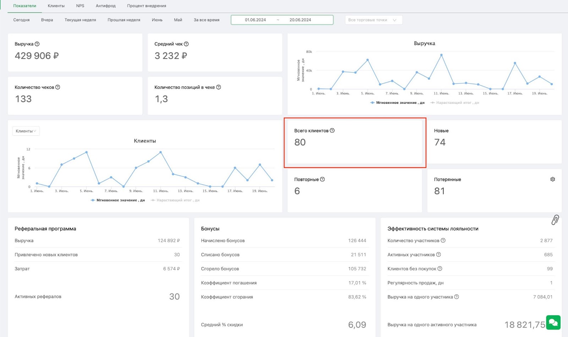Image resolution: width=568 pixels, height=337 pixels.
Task: Toggle Нарастающий итог series in Выручка chart legend
Action: pos(455,103)
